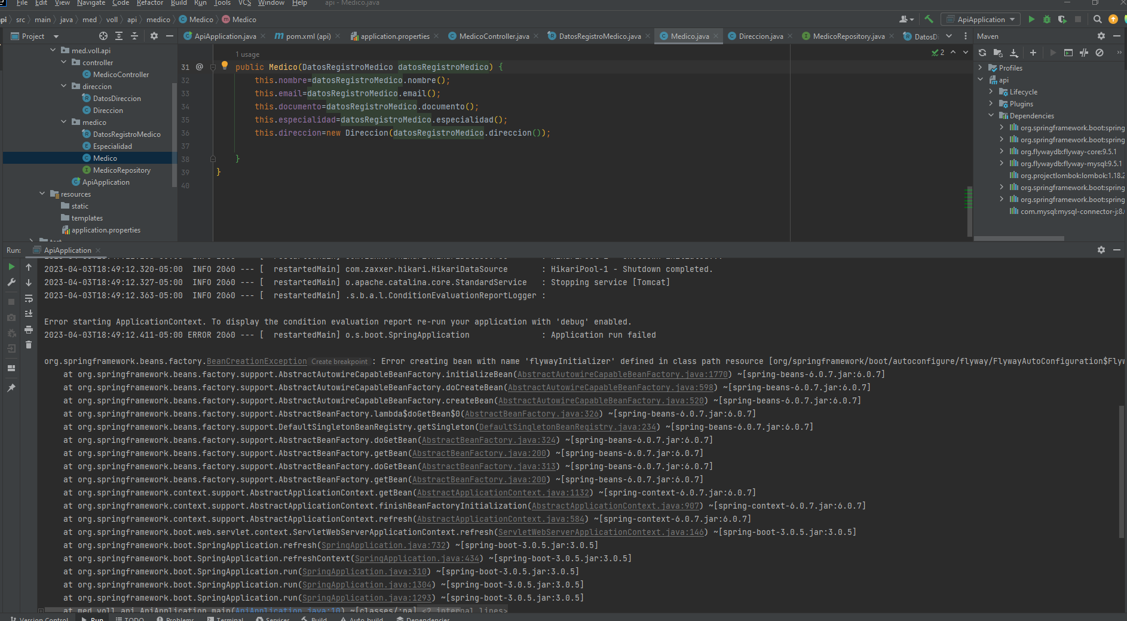The image size is (1127, 621).
Task: Switch to the application.properties tab
Action: (394, 36)
